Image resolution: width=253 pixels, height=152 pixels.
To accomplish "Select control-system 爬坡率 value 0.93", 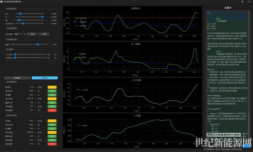I will pyautogui.click(x=31, y=121).
